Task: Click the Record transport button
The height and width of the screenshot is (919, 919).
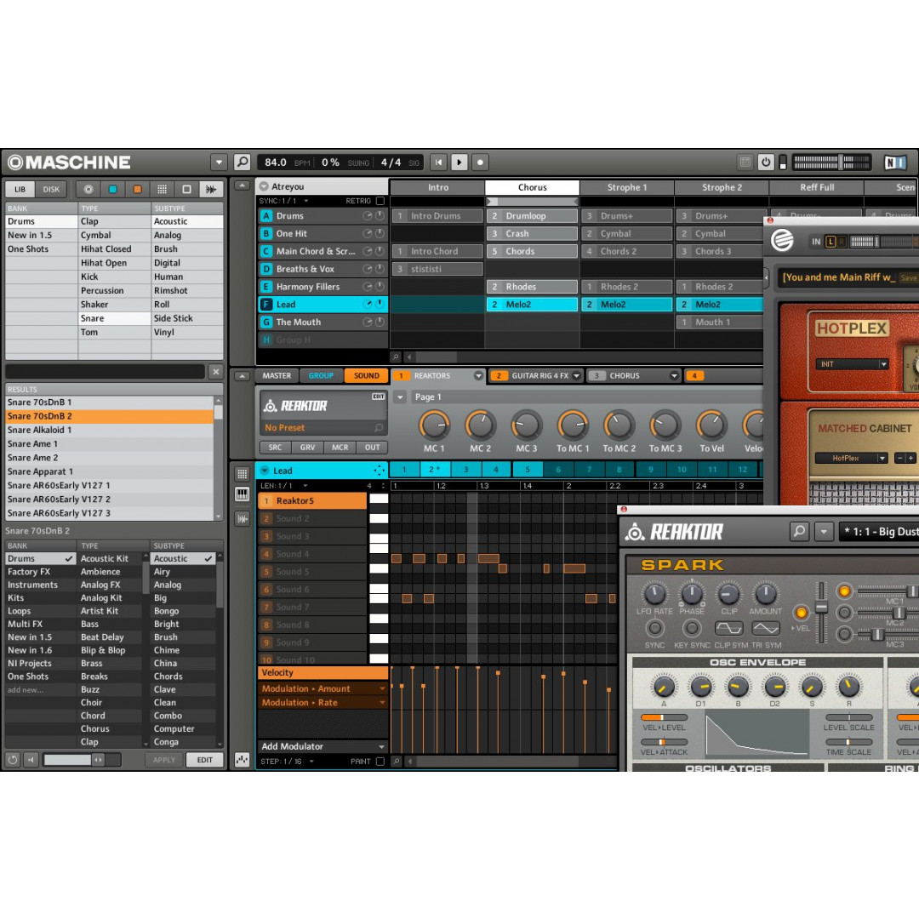Action: 480,162
